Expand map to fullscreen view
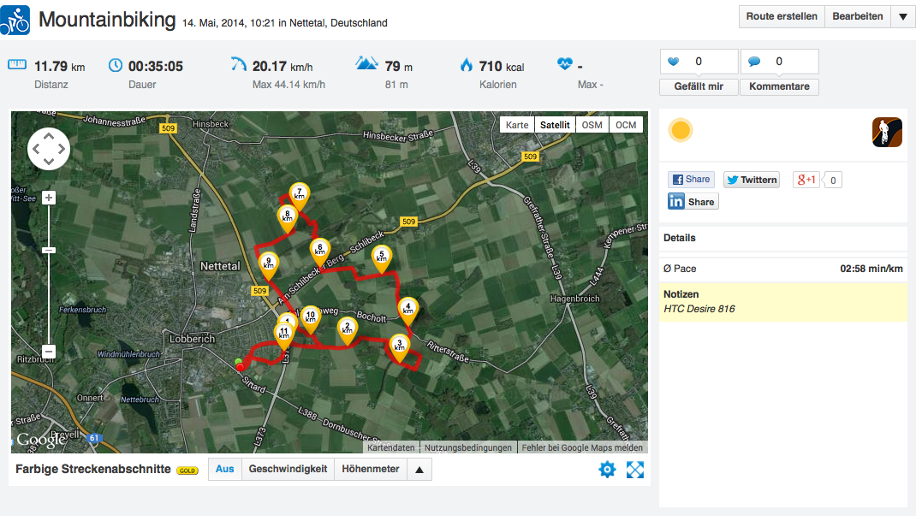Viewport: 922px width, 521px height. (634, 469)
